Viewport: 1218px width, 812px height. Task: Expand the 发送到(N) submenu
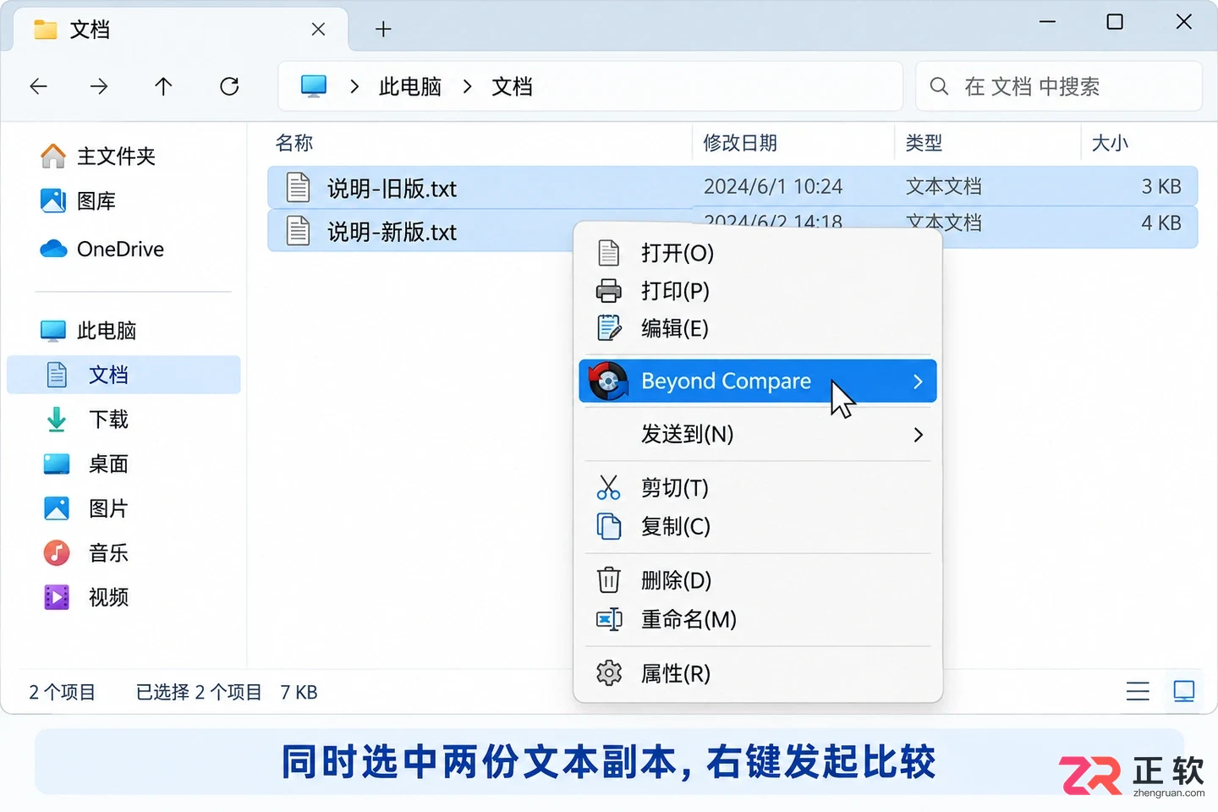click(x=758, y=435)
